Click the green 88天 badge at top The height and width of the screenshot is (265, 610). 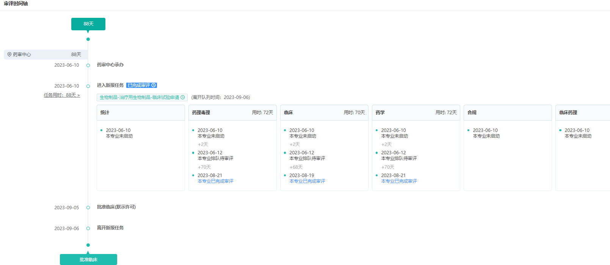[x=88, y=24]
